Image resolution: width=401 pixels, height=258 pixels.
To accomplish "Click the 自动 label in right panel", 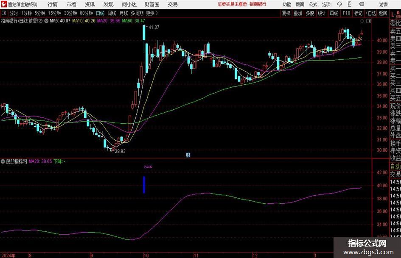I will click(x=395, y=166).
